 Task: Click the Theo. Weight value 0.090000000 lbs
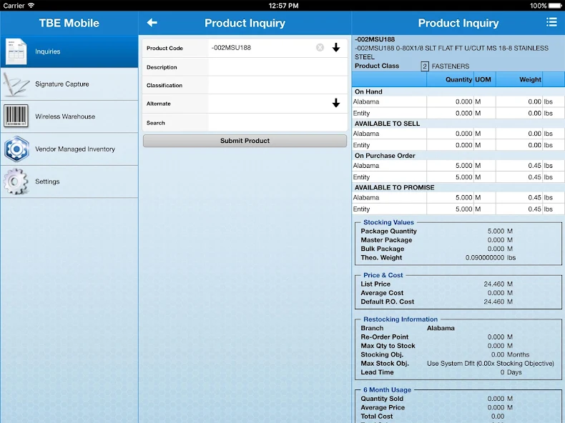[x=491, y=258]
